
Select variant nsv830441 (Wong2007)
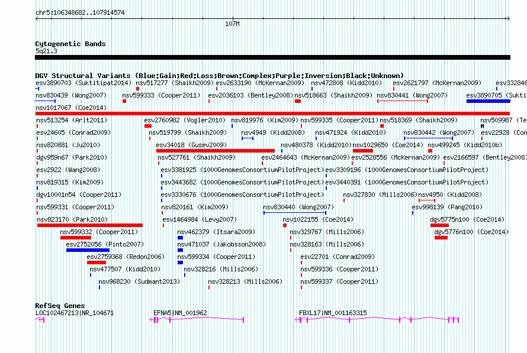[412, 95]
